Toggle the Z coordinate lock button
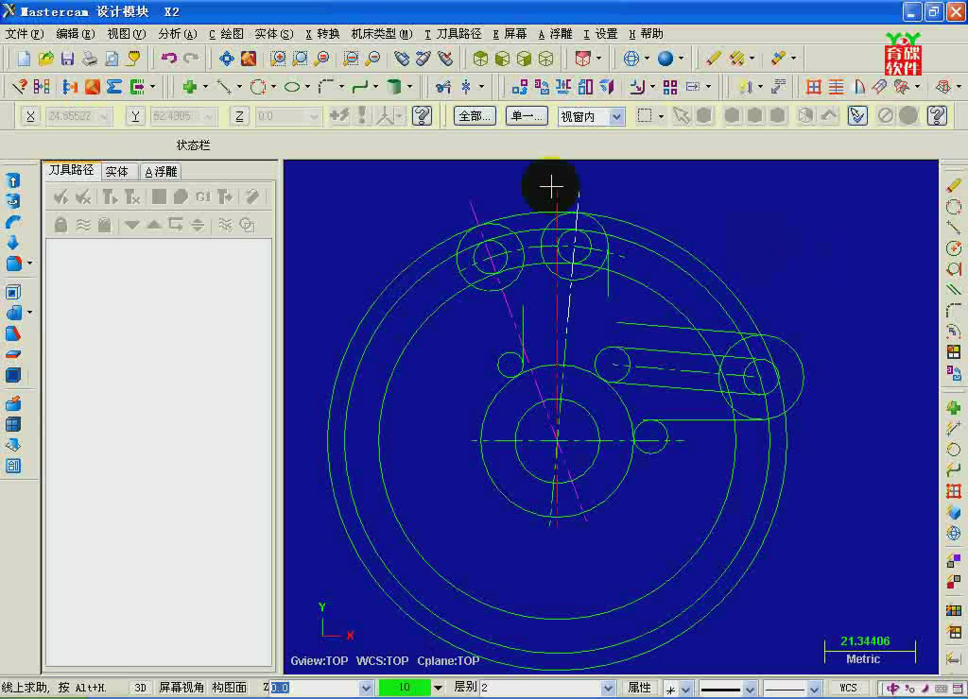The height and width of the screenshot is (699, 968). point(239,116)
